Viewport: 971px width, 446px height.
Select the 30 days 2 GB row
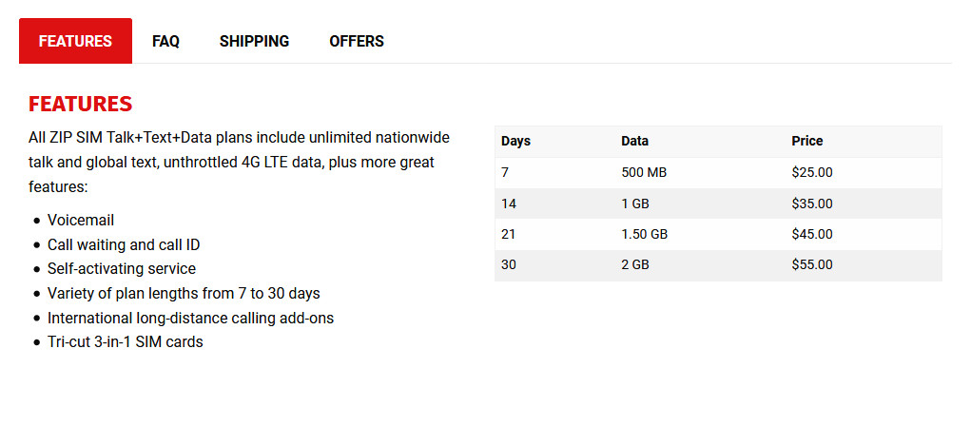point(718,265)
